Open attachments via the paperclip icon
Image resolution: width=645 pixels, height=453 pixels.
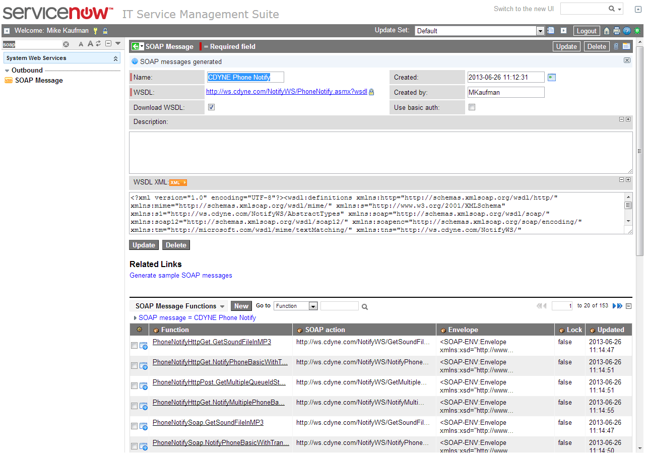616,46
